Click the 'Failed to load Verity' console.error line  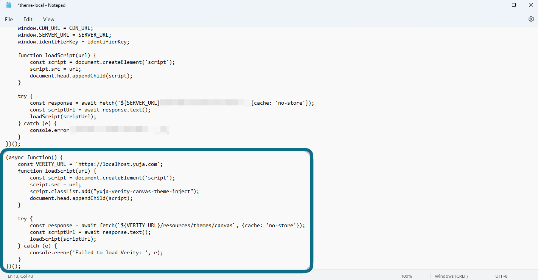click(96, 252)
